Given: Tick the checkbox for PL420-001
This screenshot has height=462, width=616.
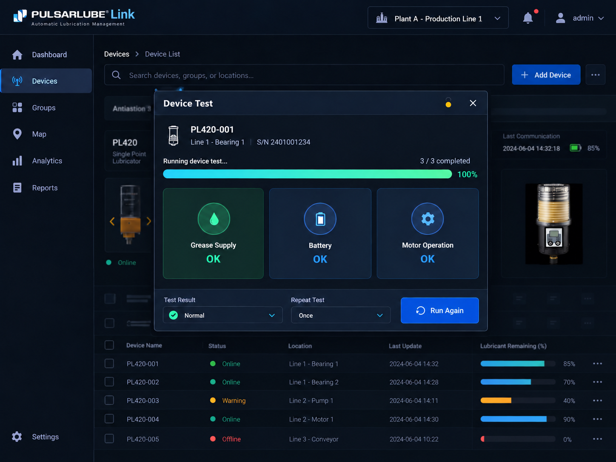Looking at the screenshot, I should coord(109,364).
